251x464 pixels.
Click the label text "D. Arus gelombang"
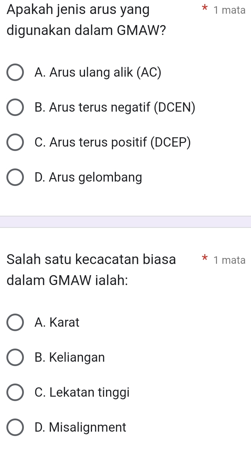click(88, 177)
